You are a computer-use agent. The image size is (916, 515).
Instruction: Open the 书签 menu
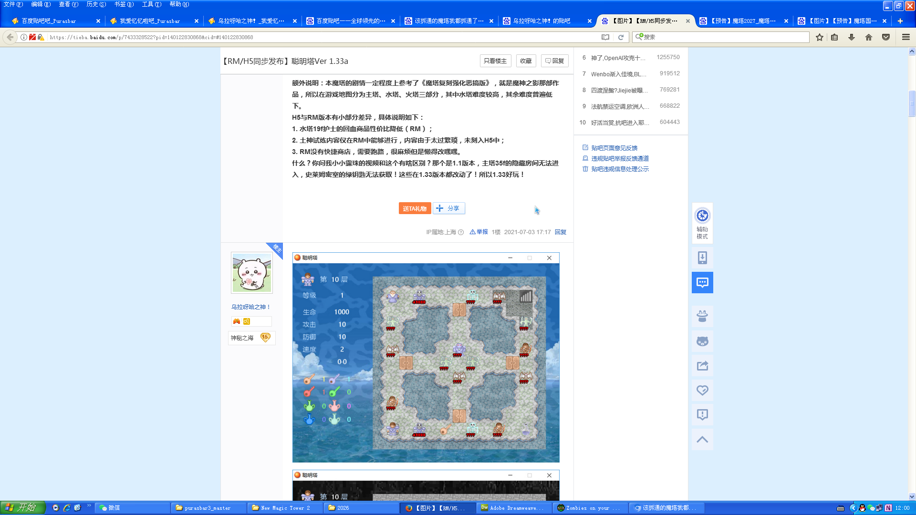tap(124, 4)
